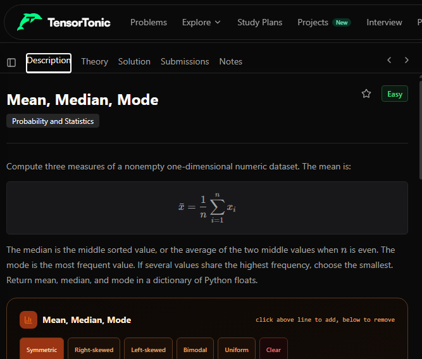This screenshot has width=422, height=359.
Task: Click the widget title Mean, Median, Mode
Action: pos(87,320)
